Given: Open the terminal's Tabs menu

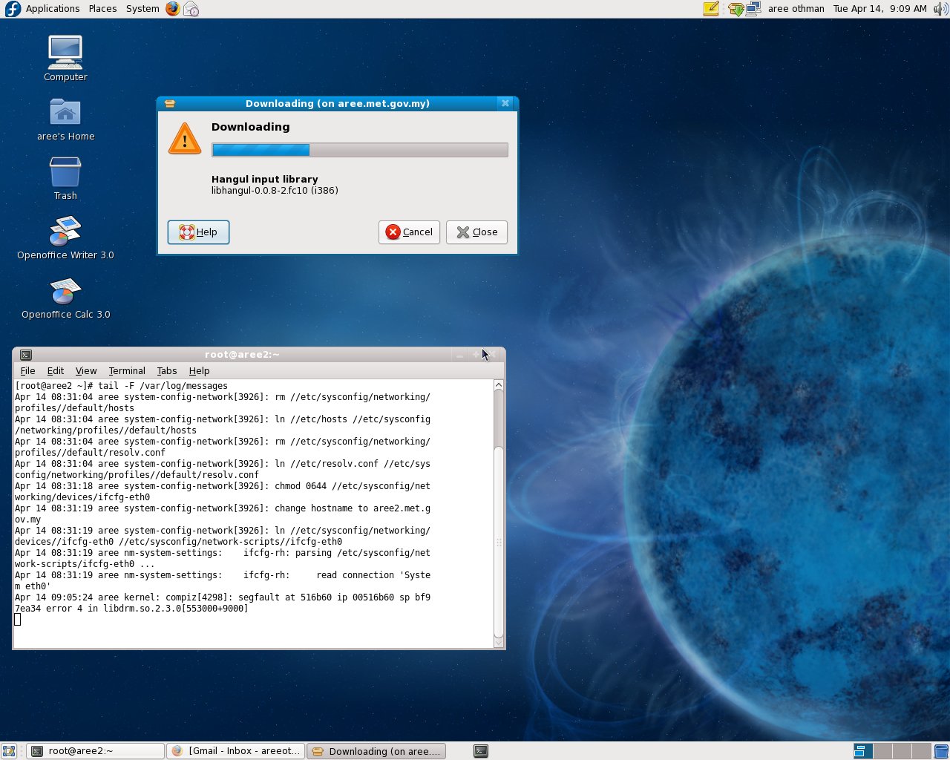Looking at the screenshot, I should 166,371.
